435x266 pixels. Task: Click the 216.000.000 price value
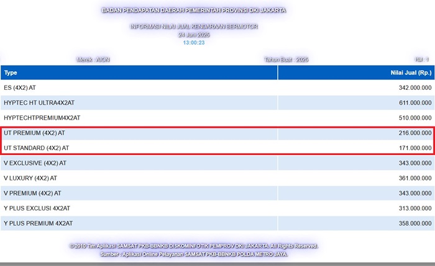point(415,133)
